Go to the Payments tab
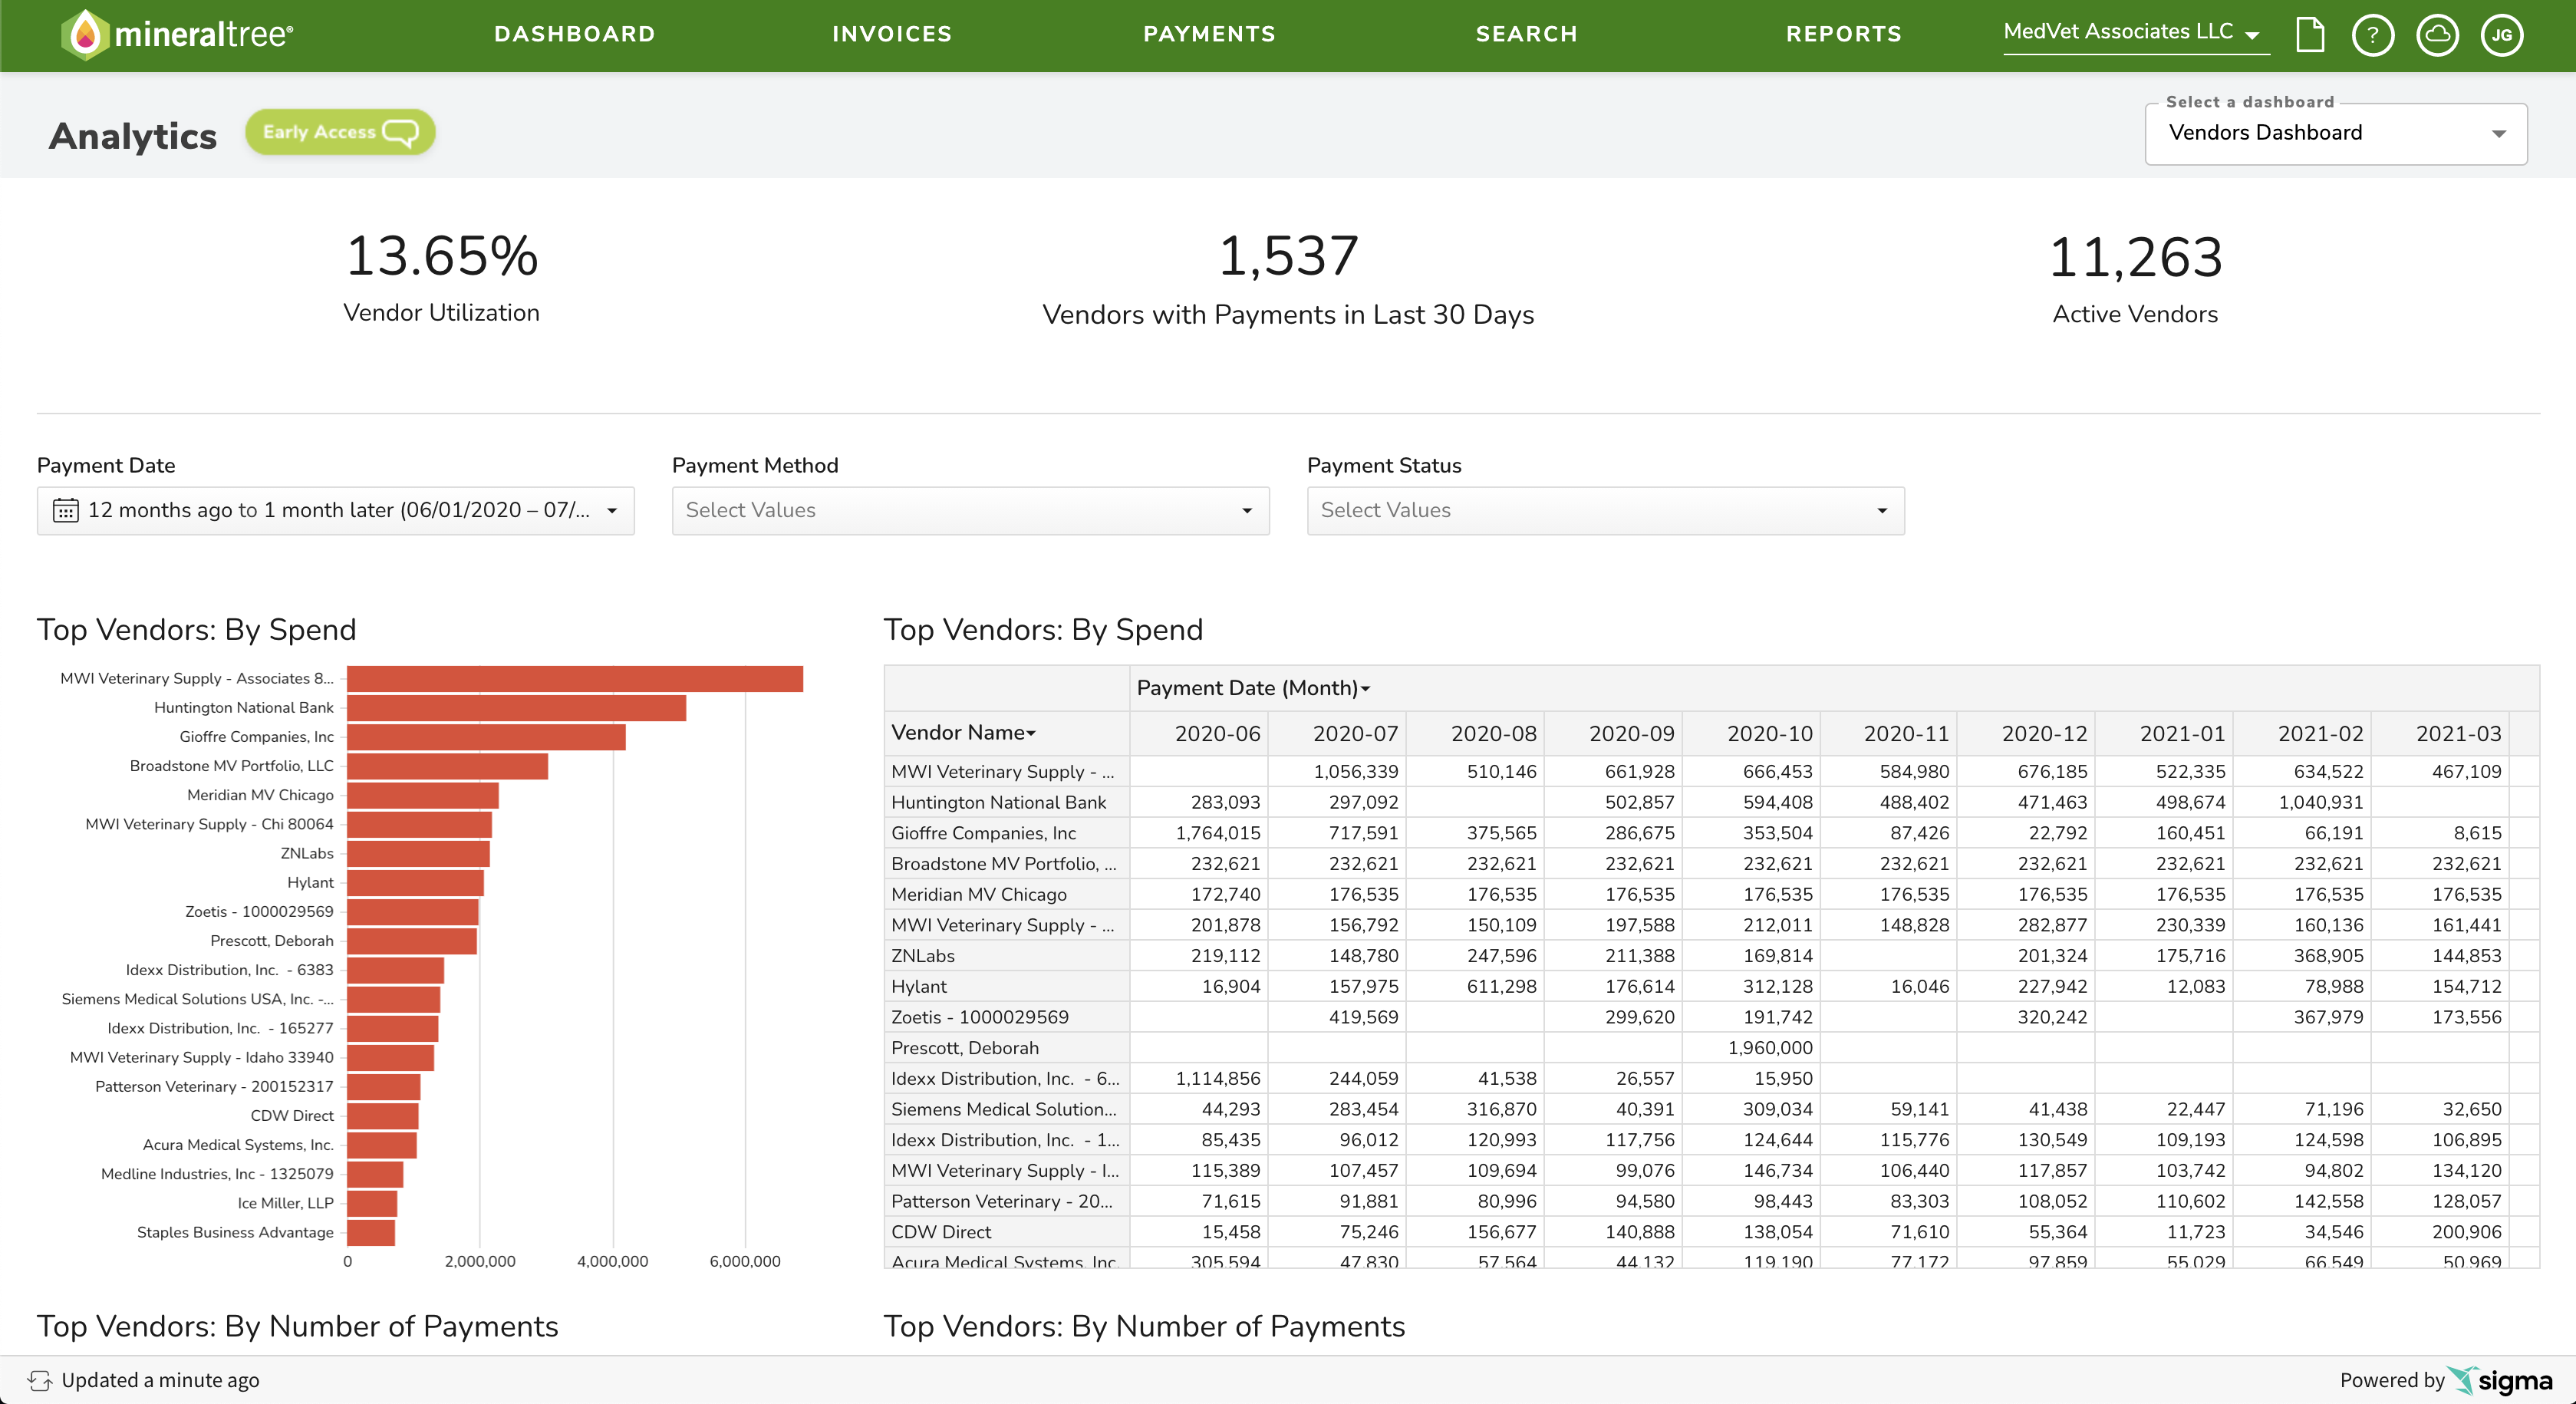Screen dimensions: 2576x1404 coord(1209,34)
